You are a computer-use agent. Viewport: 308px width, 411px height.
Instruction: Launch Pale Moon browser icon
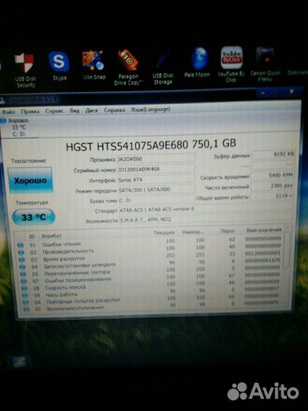pyautogui.click(x=198, y=62)
